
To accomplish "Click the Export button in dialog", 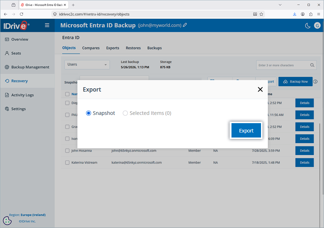I will (x=246, y=130).
